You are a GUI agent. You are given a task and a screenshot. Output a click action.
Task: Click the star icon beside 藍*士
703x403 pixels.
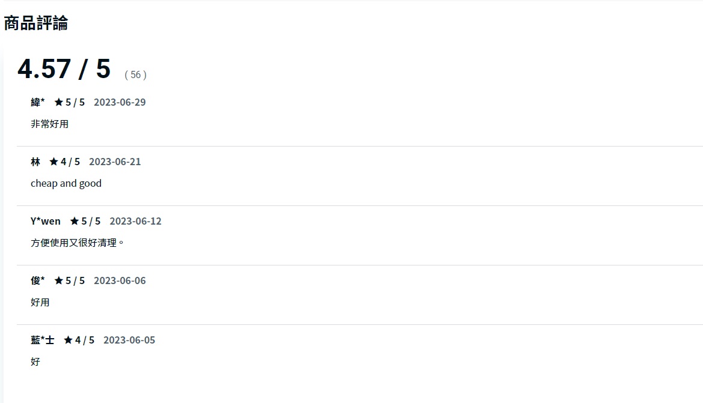click(x=68, y=340)
